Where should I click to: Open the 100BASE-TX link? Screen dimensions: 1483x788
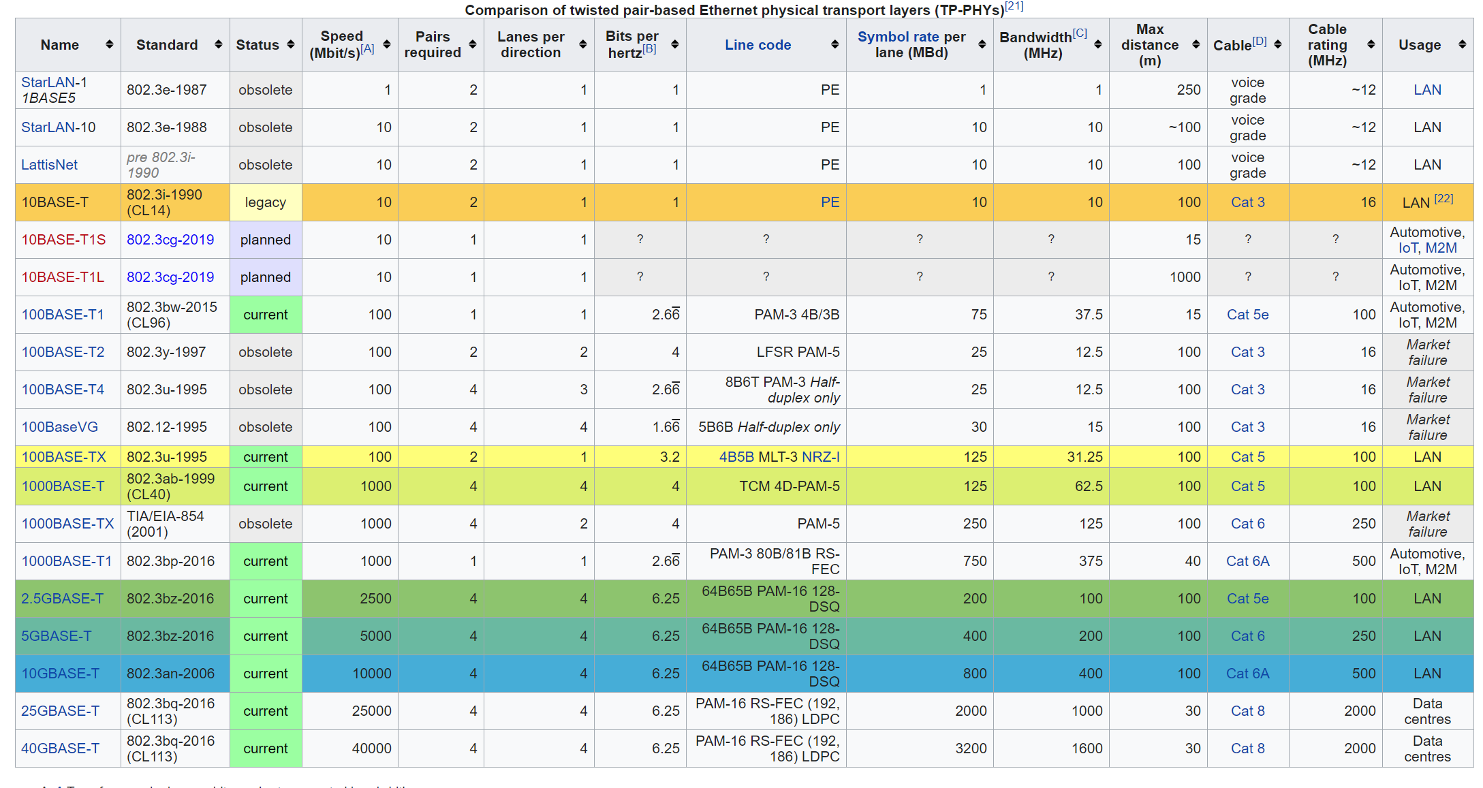coord(63,457)
